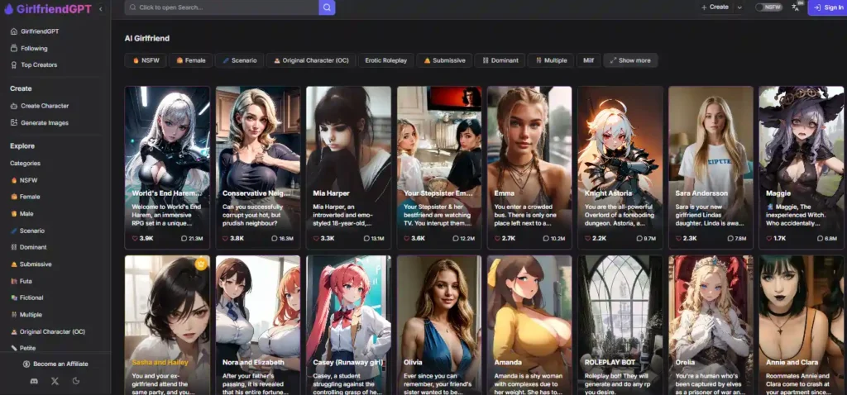Open the ROLEPLAY BOT card
This screenshot has height=395, width=847.
tap(620, 326)
